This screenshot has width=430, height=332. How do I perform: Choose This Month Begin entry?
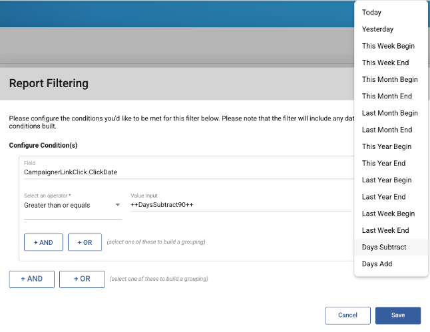click(x=391, y=79)
